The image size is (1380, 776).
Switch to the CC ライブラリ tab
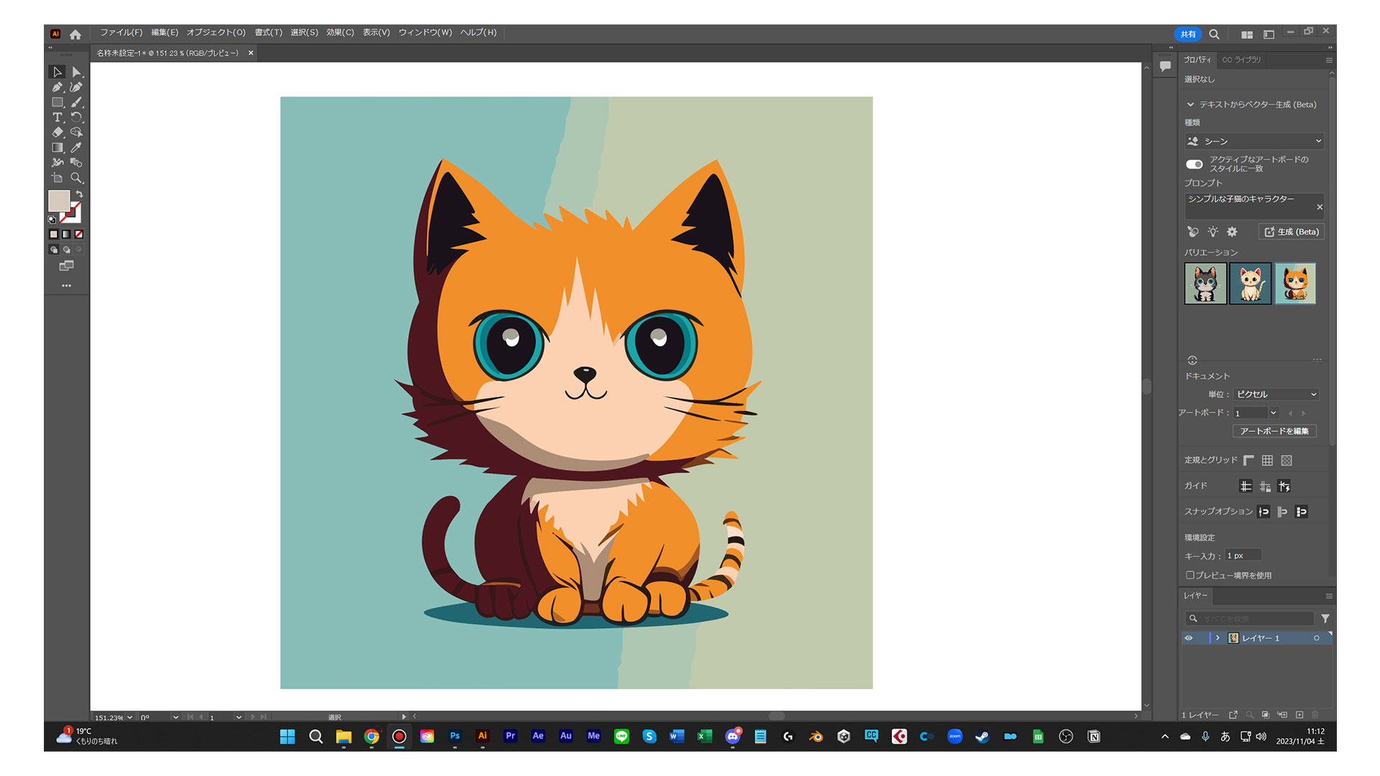1241,60
